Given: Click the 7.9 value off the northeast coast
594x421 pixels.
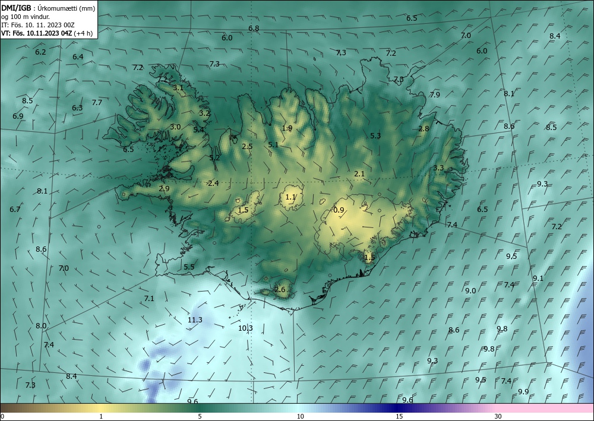Looking at the screenshot, I should [435, 94].
